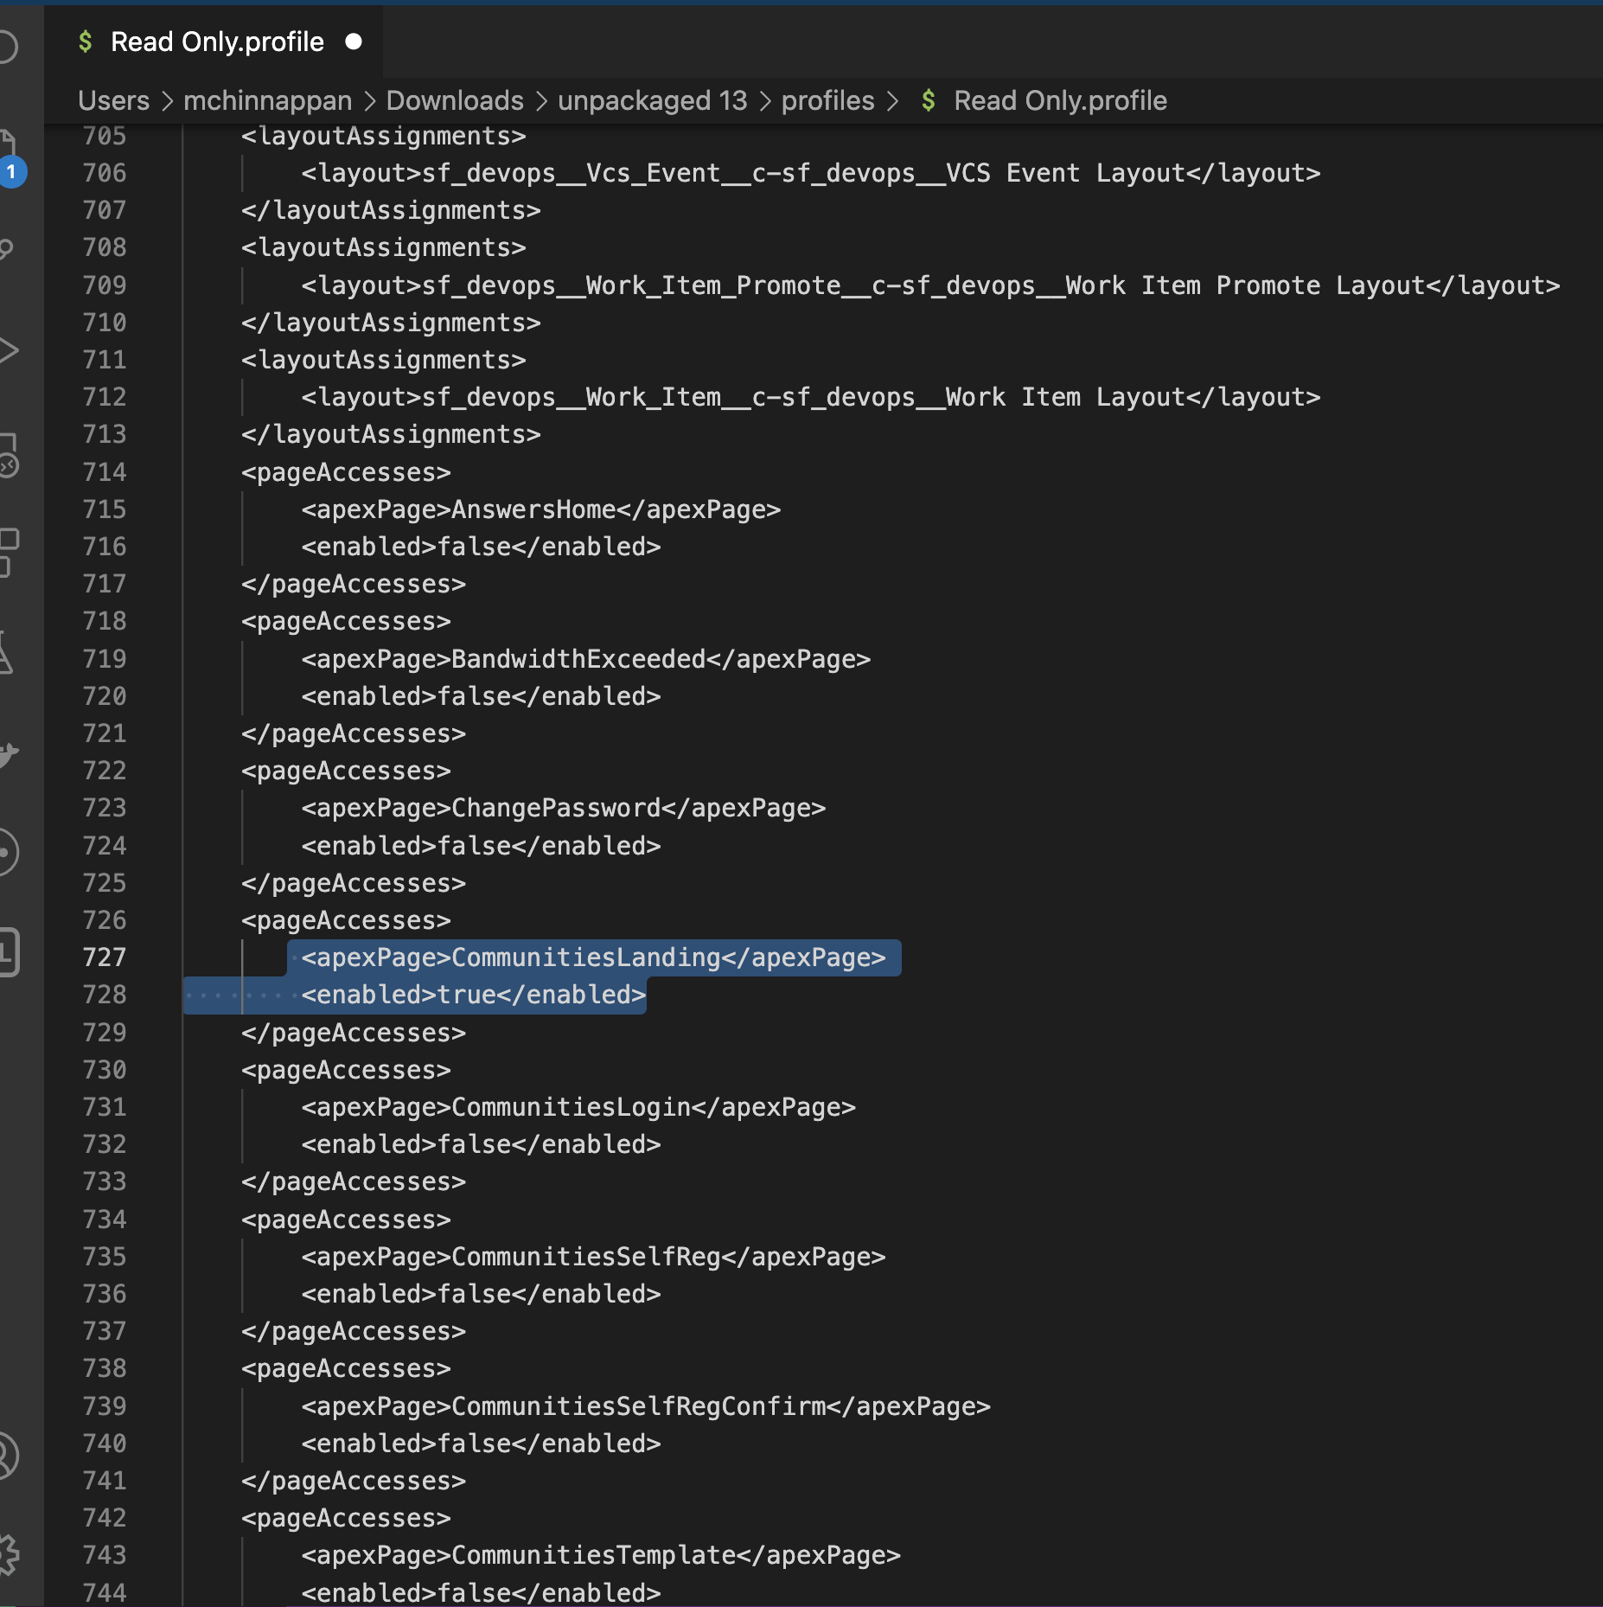Click the CommunitiesTemplate apexPage line
The width and height of the screenshot is (1603, 1607).
click(600, 1555)
